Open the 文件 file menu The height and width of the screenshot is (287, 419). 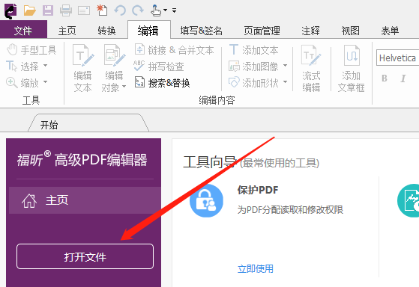[23, 31]
